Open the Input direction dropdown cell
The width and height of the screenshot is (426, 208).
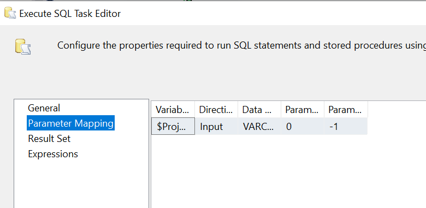[216, 126]
